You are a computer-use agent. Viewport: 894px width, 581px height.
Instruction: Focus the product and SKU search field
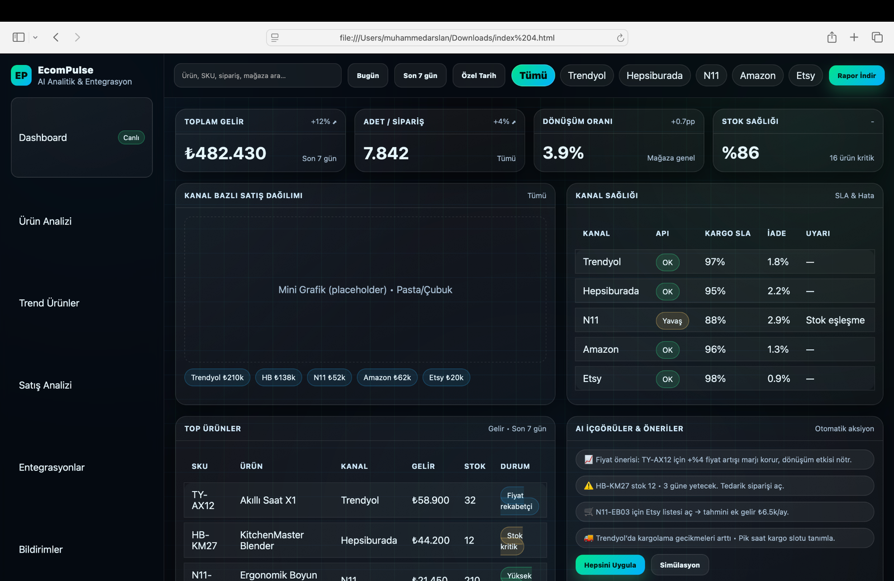(257, 75)
